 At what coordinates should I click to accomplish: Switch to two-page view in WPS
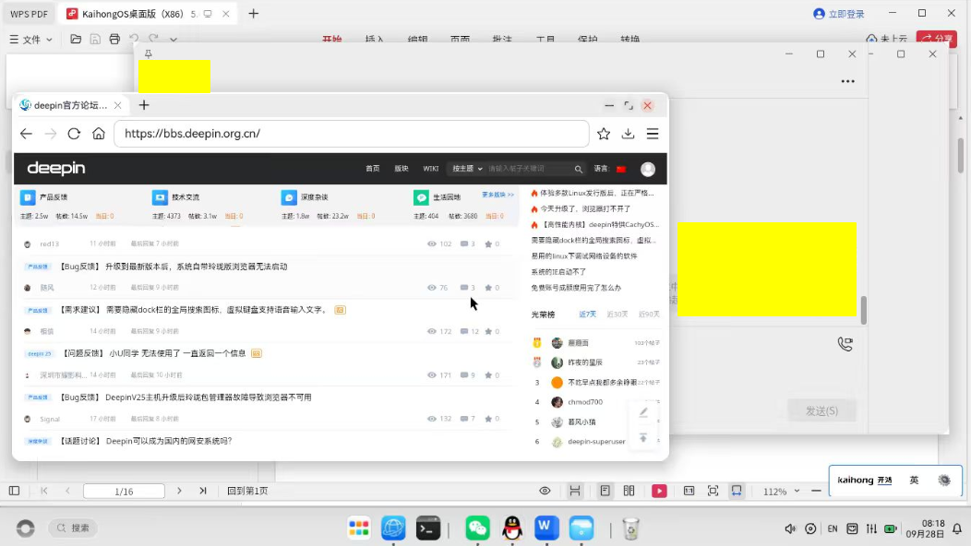[x=629, y=491]
